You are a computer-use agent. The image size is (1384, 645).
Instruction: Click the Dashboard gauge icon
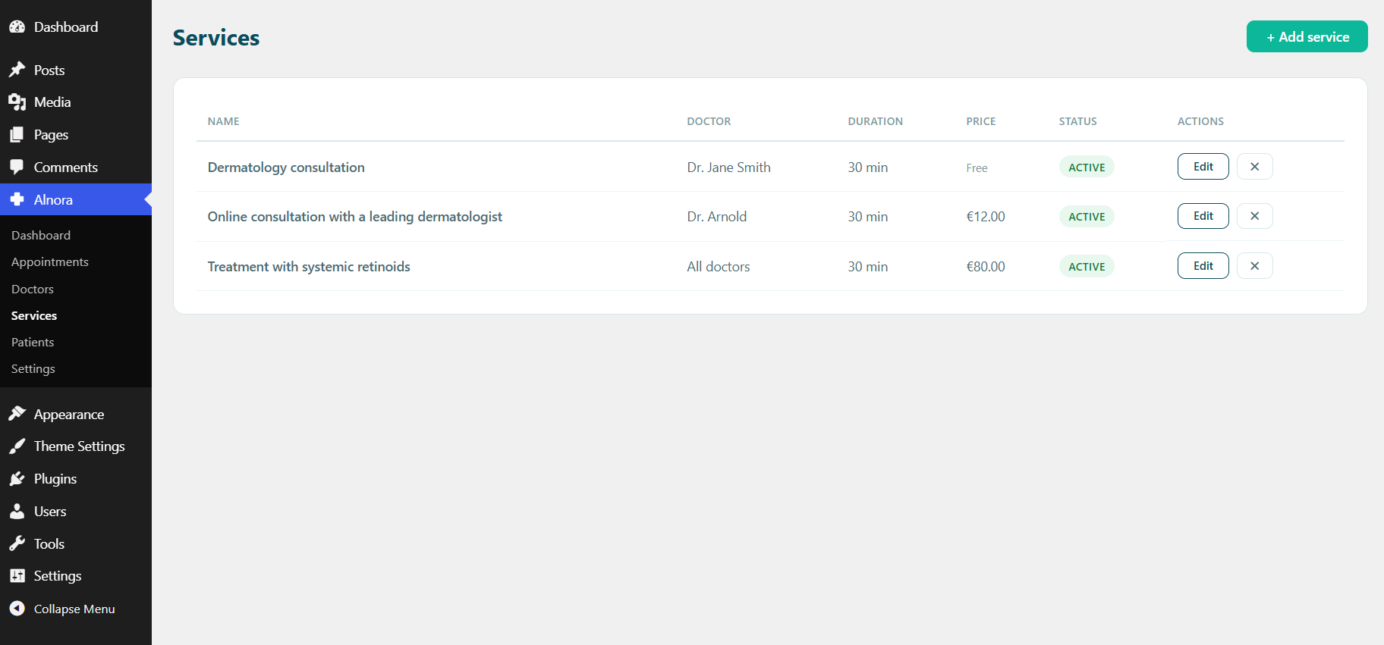[17, 27]
